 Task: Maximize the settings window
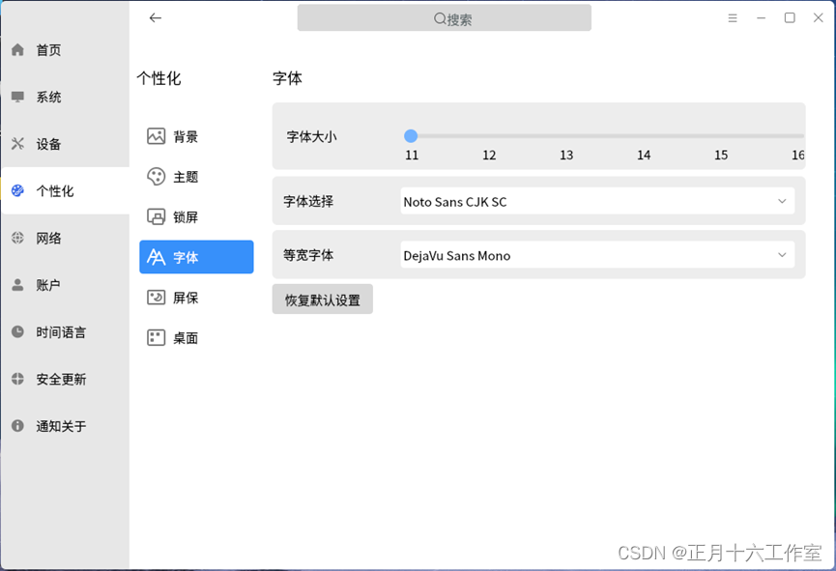tap(790, 18)
